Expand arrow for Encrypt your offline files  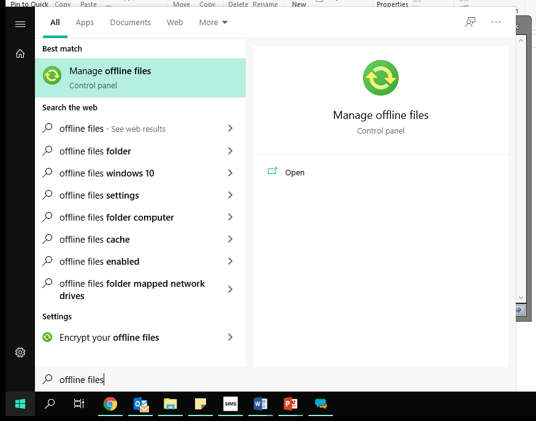(x=230, y=337)
